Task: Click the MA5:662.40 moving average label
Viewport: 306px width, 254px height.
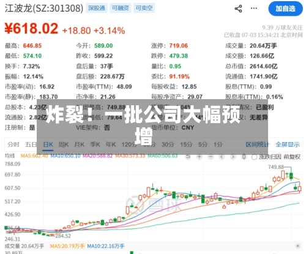Action: (x=34, y=156)
